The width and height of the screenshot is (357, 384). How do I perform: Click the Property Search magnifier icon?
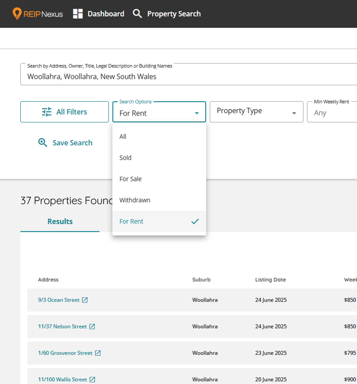point(137,14)
